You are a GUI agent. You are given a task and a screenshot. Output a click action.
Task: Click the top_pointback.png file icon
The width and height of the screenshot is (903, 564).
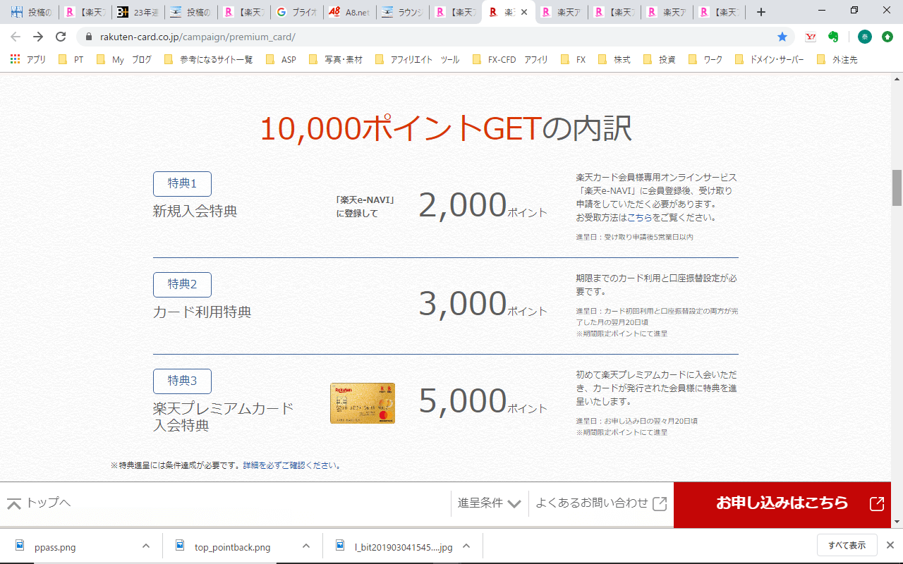[x=180, y=546]
